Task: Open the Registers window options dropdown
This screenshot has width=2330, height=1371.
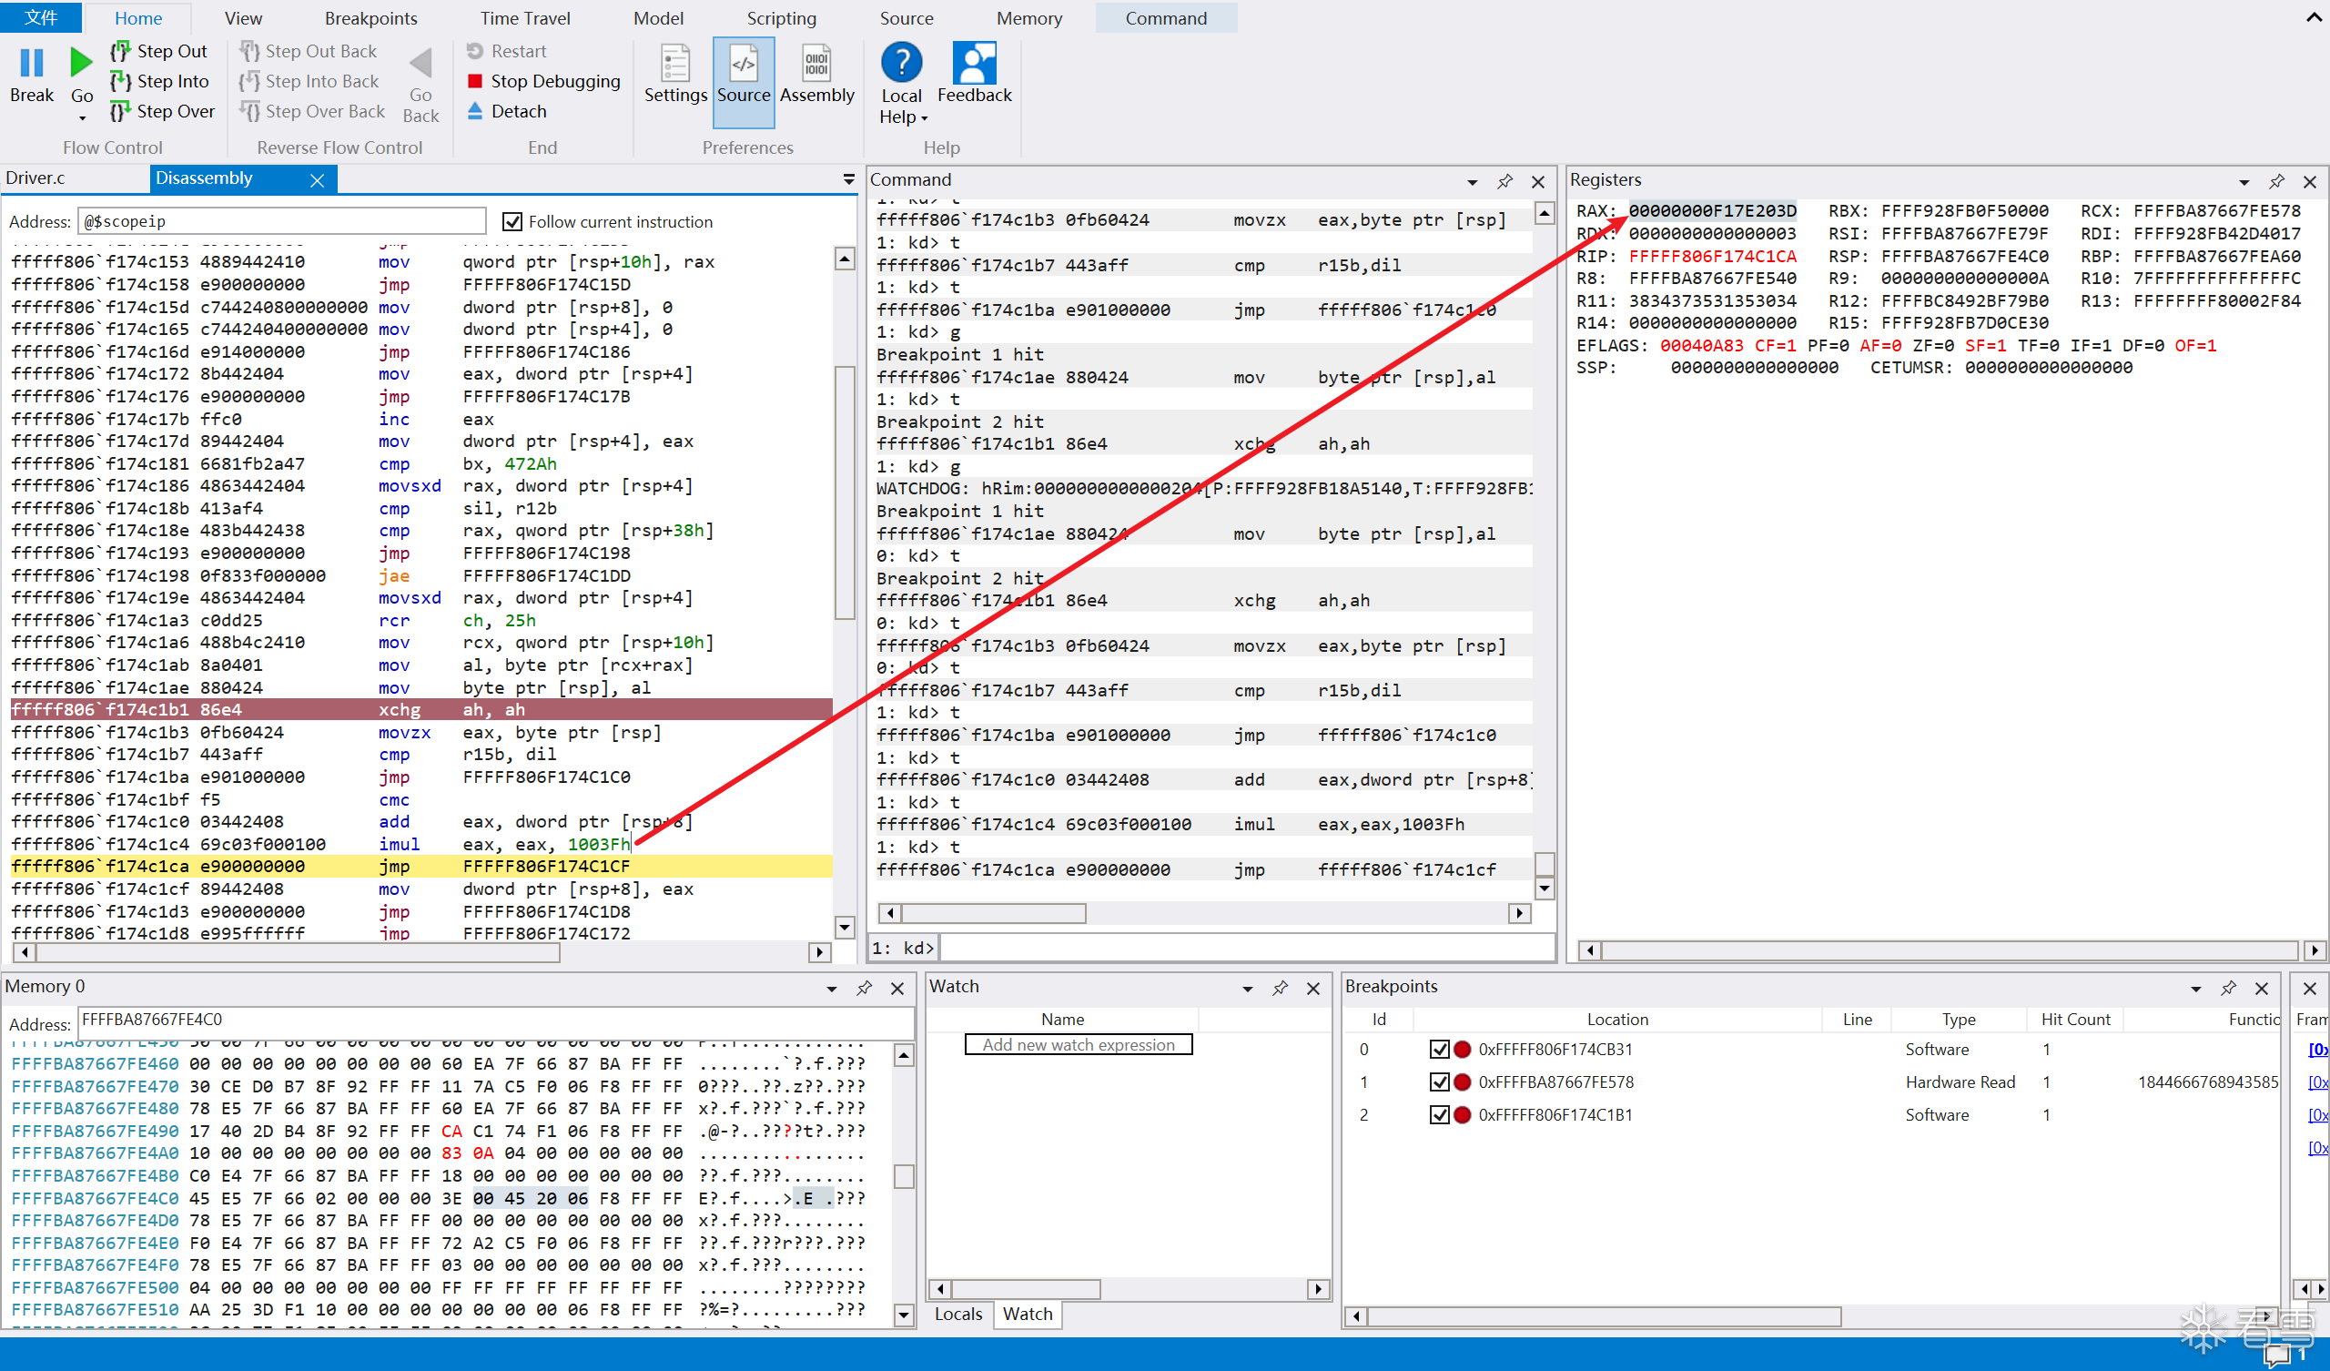Action: 2244,182
